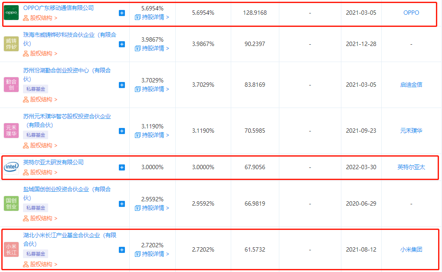
Task: Open 湖北小米长江产业基金合伙企业 company link
Action: tap(70, 239)
